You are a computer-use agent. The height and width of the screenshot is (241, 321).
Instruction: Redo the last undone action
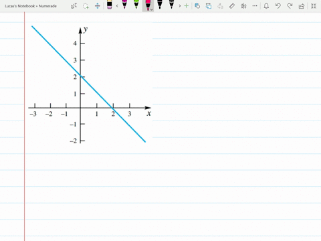(x=290, y=6)
